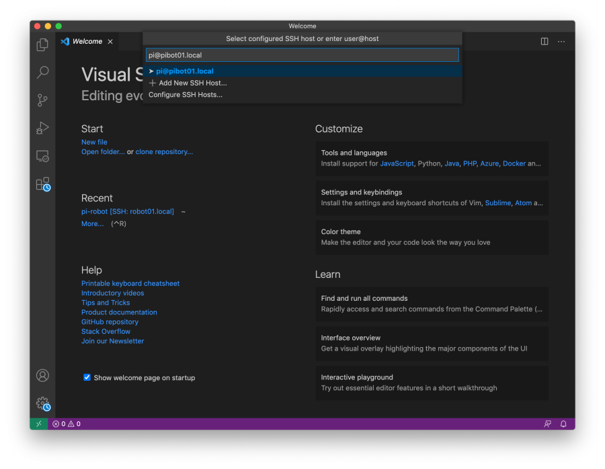Open the Remote Explorer view icon

(x=42, y=156)
